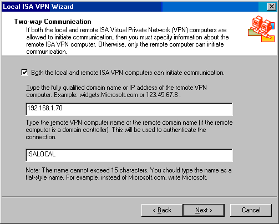The width and height of the screenshot is (279, 224).
Task: Proceed with the Next button
Action: [x=204, y=210]
